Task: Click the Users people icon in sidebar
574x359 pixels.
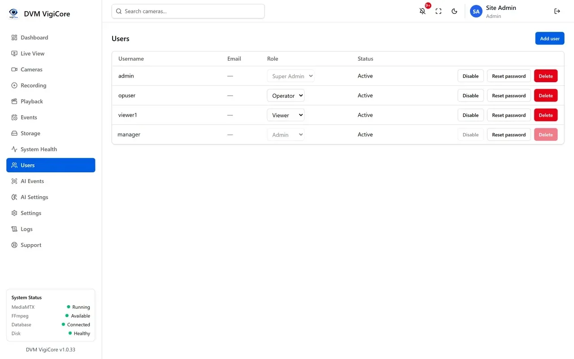Action: [14, 165]
